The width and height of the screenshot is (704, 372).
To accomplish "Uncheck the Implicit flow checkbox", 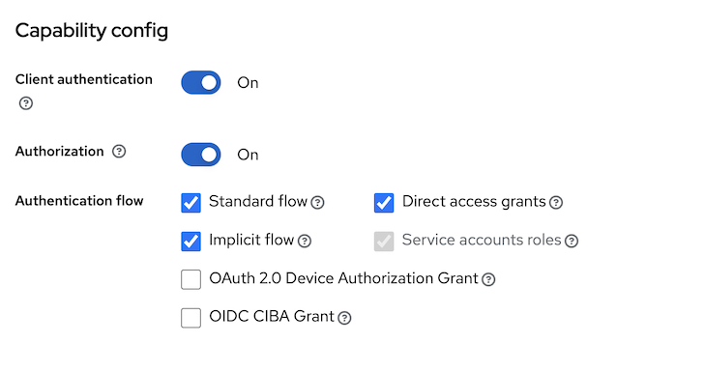I will pos(191,242).
